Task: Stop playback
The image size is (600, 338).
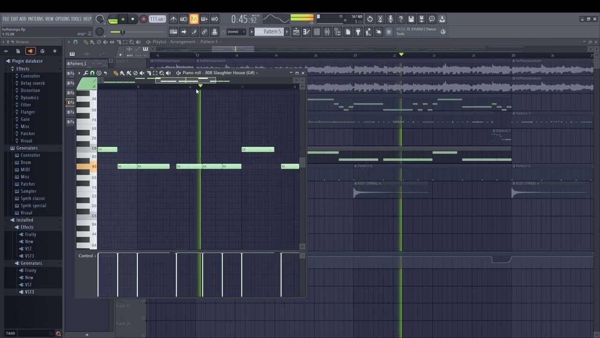Action: (133, 19)
